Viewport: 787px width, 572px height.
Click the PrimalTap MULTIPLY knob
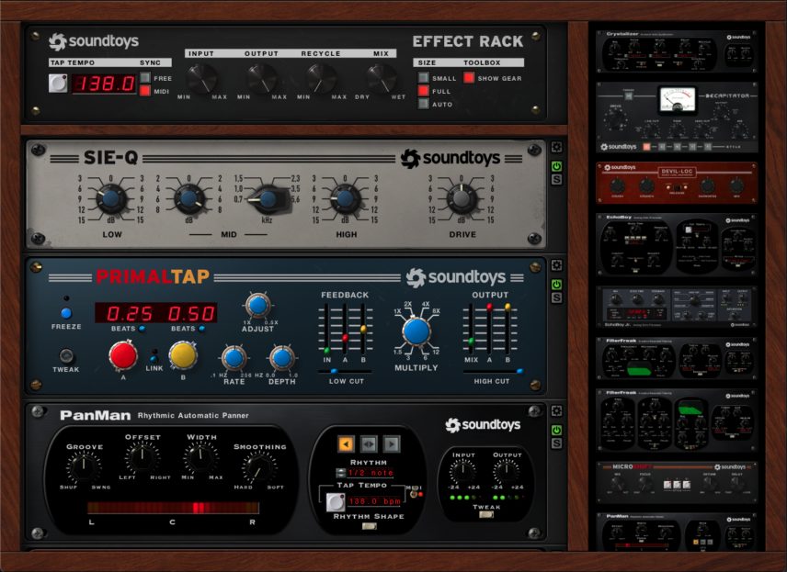(x=416, y=331)
